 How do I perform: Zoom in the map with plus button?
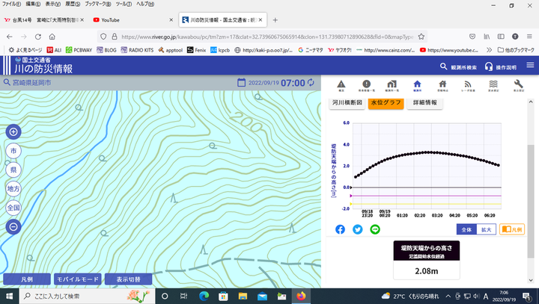click(13, 132)
